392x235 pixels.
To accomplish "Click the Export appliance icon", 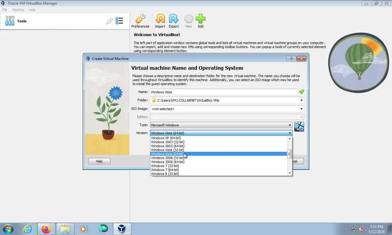I will [x=174, y=21].
